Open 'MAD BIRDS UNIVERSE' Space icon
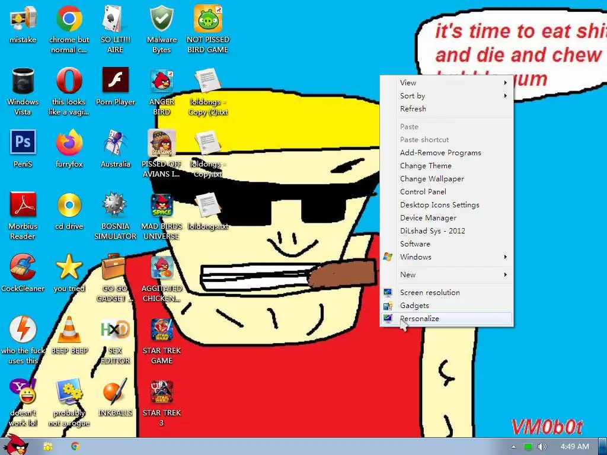Image resolution: width=607 pixels, height=455 pixels. click(x=161, y=205)
